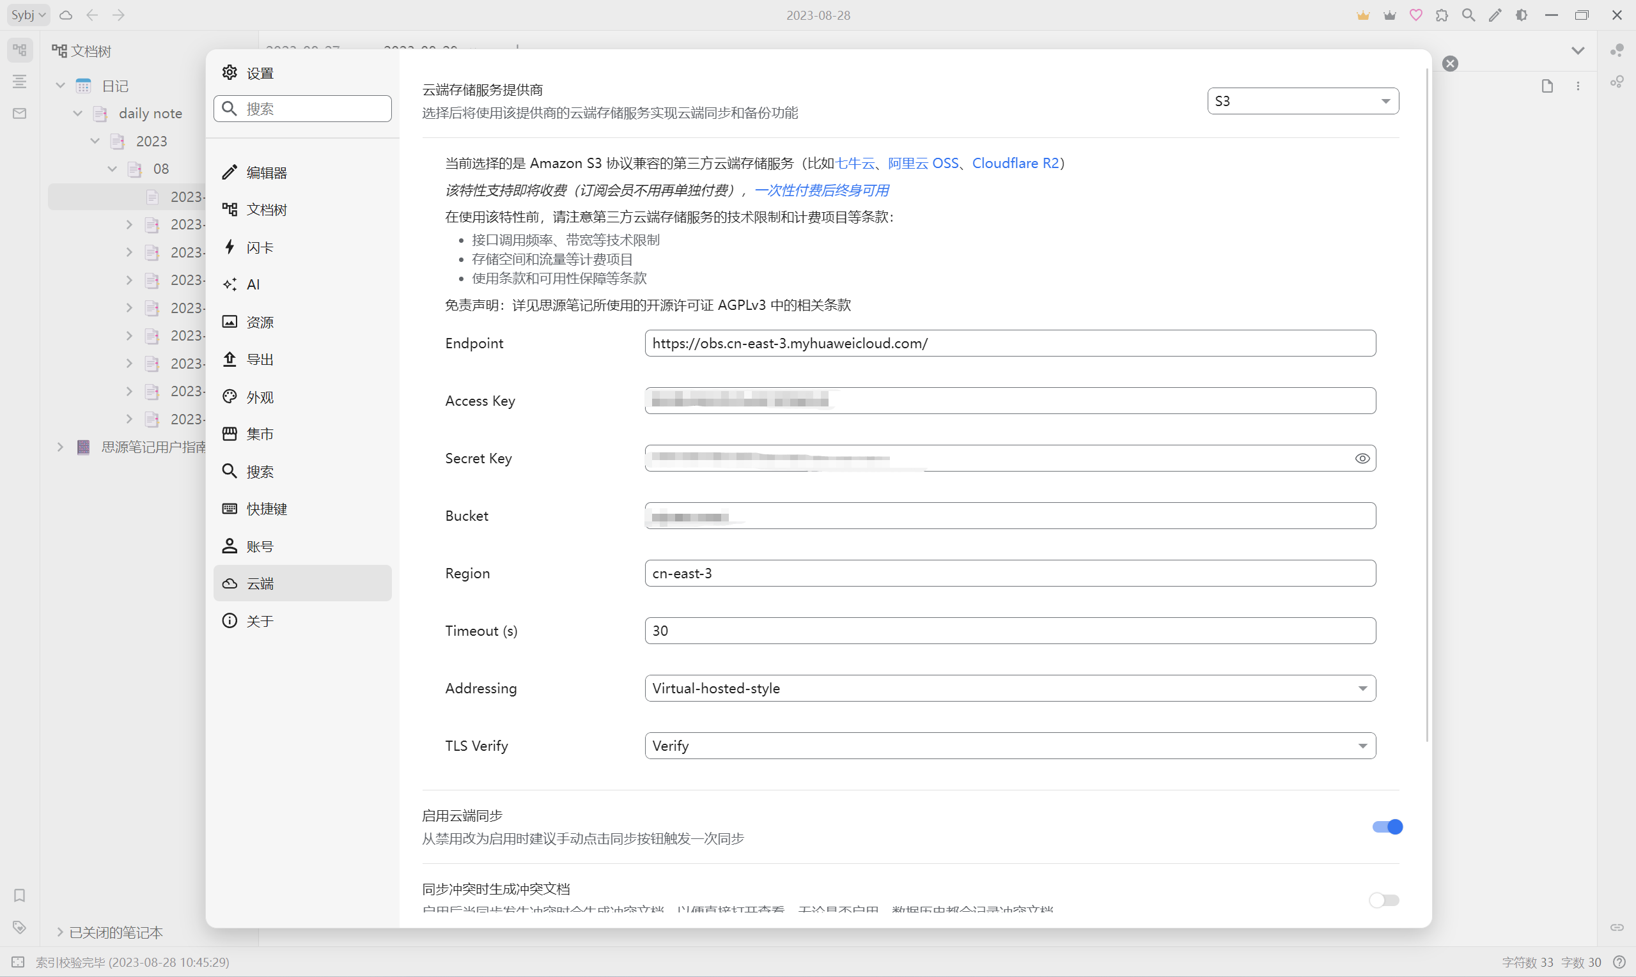This screenshot has width=1636, height=977.
Task: Click the Endpoint URL input field
Action: click(x=1009, y=343)
